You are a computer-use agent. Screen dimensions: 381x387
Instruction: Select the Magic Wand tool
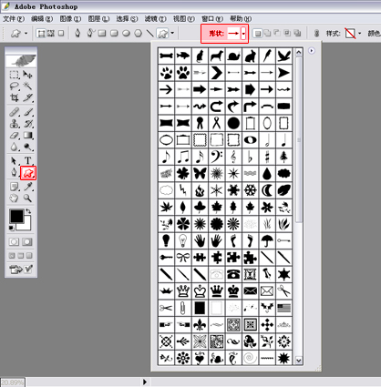[27, 87]
